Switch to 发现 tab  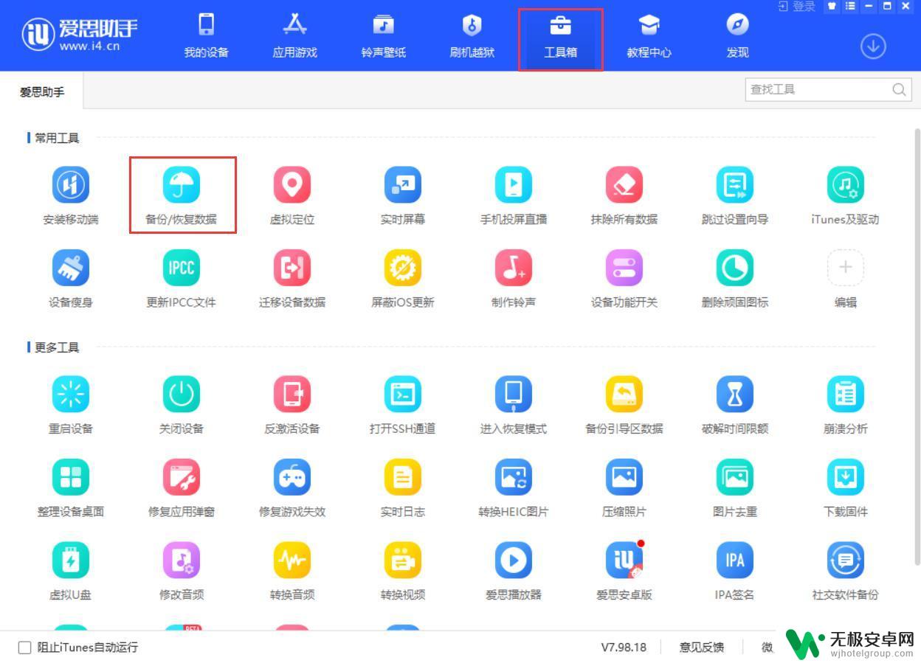[x=738, y=36]
